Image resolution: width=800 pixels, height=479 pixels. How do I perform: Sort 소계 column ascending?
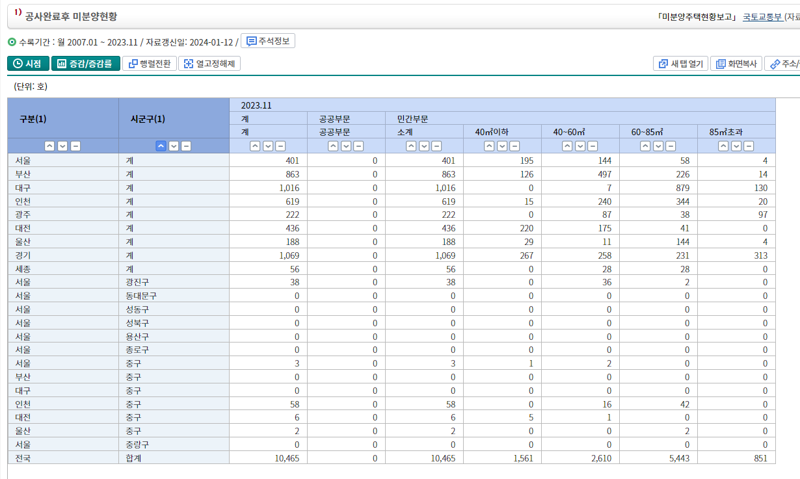click(411, 146)
